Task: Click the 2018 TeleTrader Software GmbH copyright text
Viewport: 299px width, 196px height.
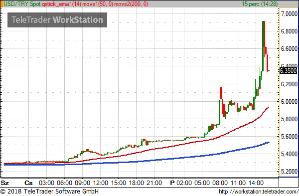Action: click(x=49, y=191)
